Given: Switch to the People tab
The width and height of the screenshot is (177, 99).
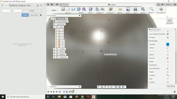Looking at the screenshot, I should tap(32, 11).
